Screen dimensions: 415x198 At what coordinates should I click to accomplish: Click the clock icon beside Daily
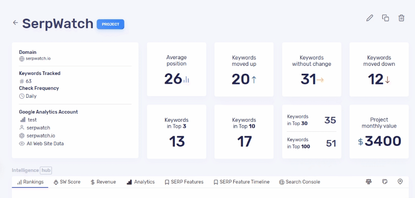[x=22, y=96]
